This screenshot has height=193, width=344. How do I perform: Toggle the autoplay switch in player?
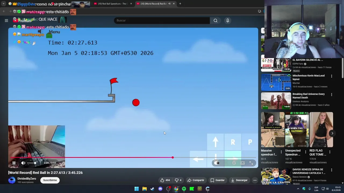pyautogui.click(x=217, y=163)
